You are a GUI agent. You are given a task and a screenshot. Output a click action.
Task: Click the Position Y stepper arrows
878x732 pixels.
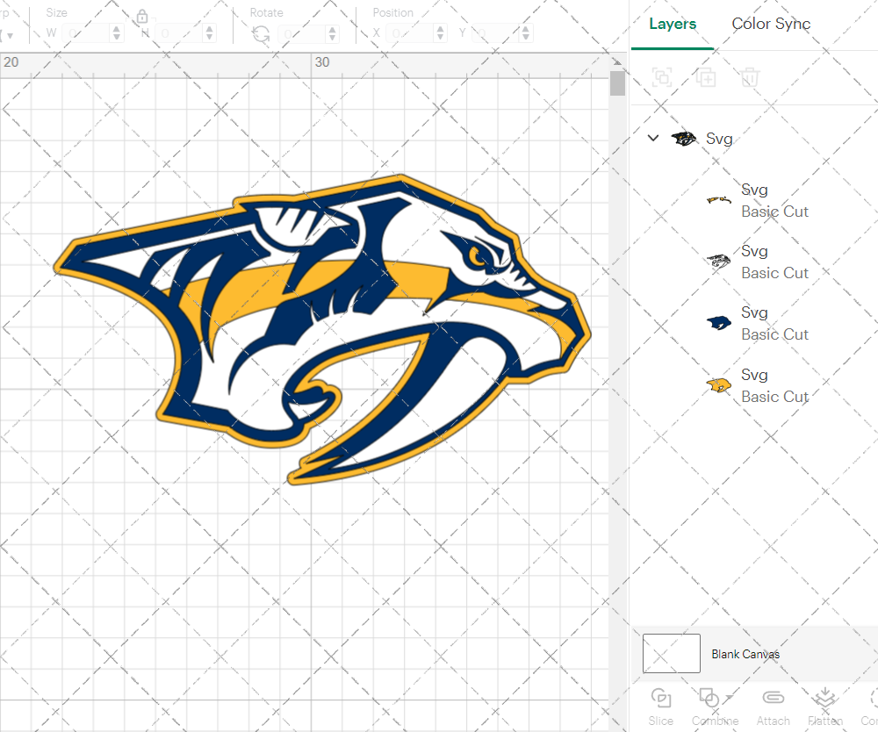point(526,33)
